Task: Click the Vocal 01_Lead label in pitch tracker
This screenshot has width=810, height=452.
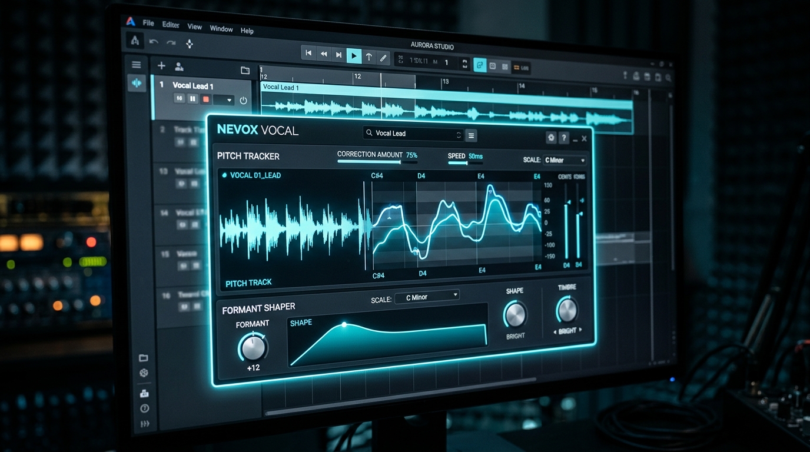Action: pos(255,175)
